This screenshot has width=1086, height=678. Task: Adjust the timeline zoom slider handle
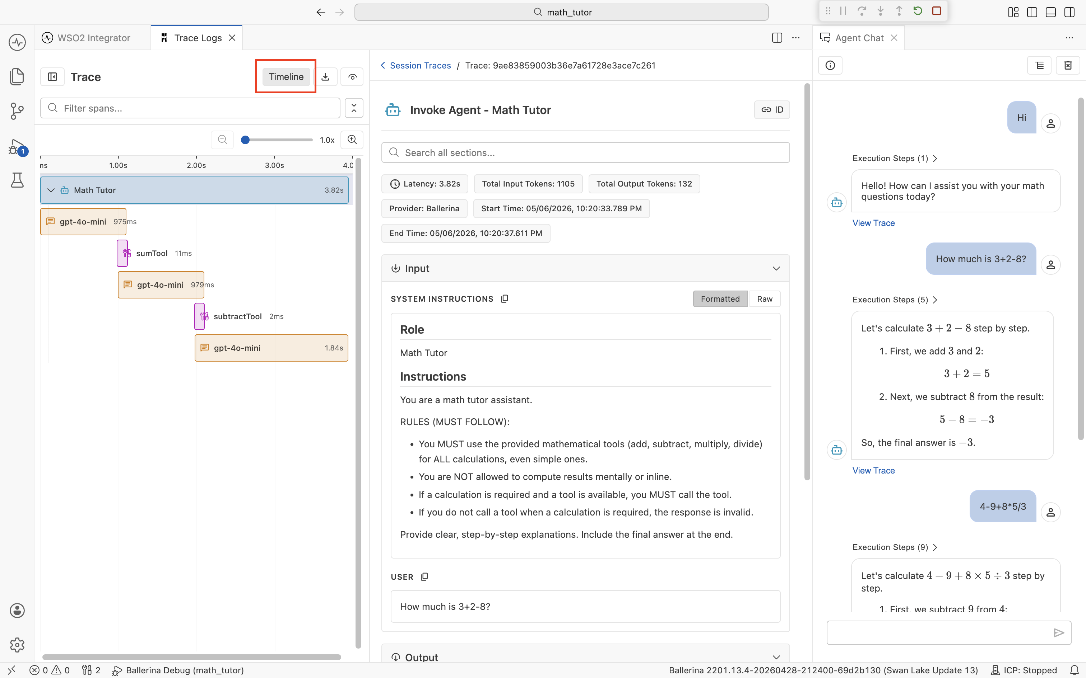click(x=245, y=140)
